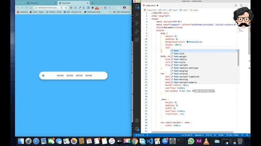Select the active second Document tab in Chrome

[73, 3]
